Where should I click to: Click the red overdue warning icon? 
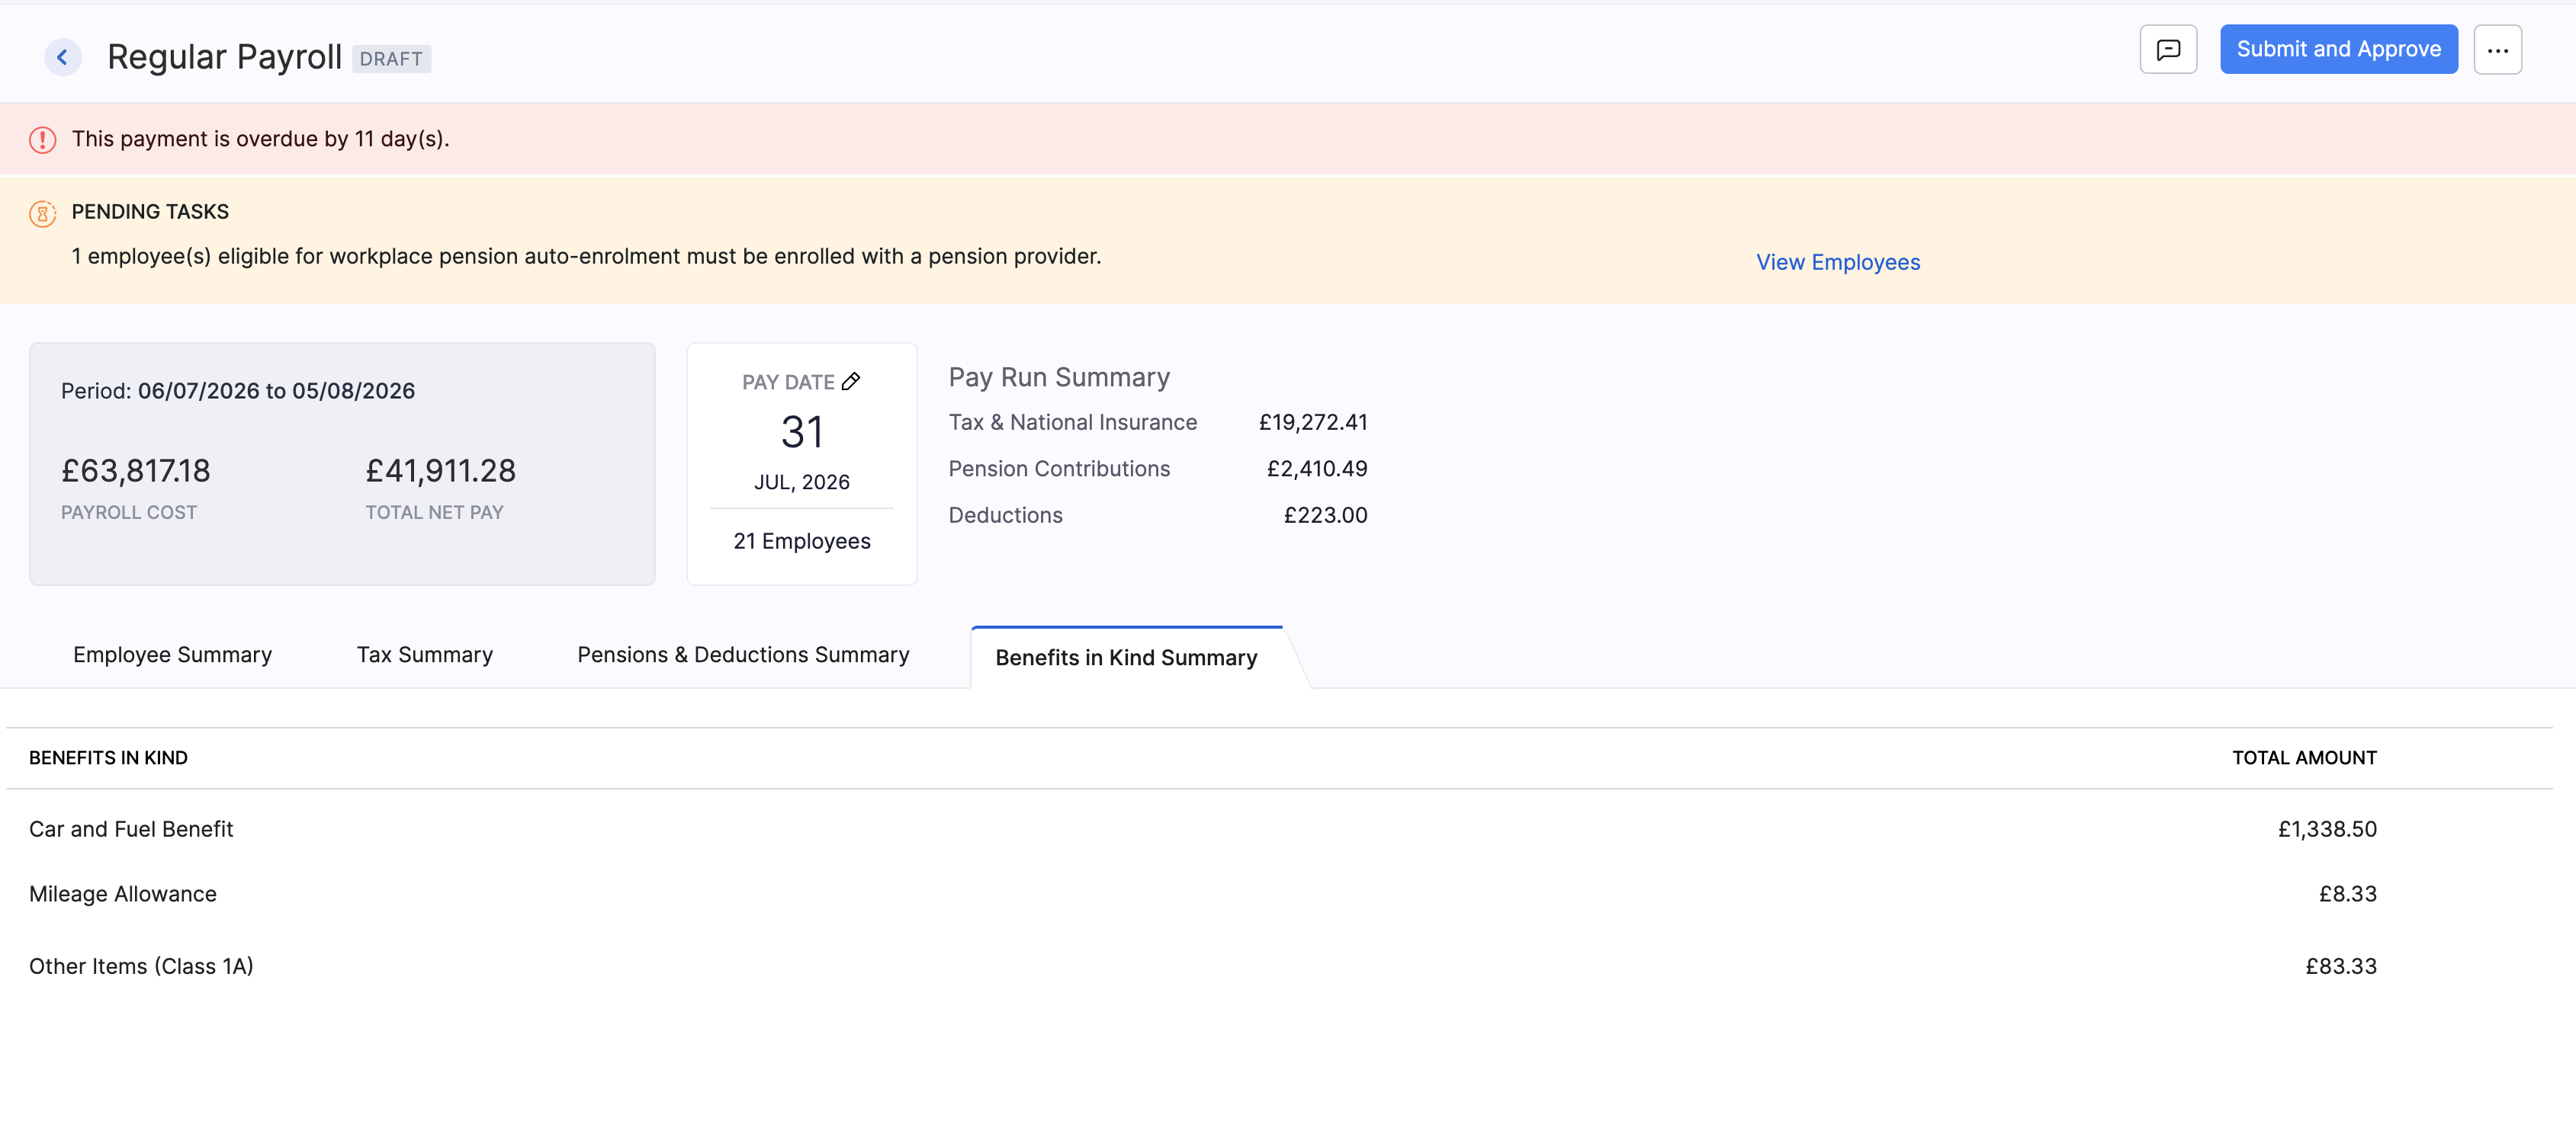coord(42,140)
